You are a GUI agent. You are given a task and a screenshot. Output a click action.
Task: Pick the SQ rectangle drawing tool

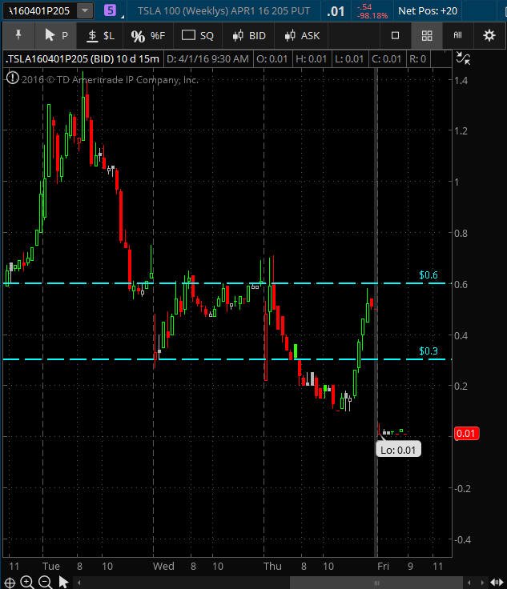coord(197,36)
